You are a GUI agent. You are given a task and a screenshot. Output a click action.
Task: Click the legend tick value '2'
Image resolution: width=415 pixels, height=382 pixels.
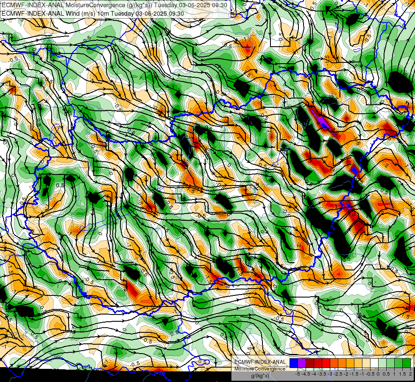410,374
